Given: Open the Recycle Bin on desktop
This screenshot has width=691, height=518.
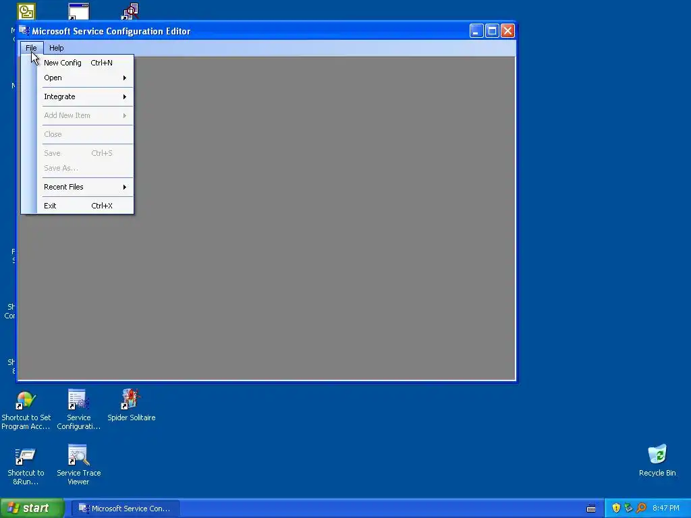Looking at the screenshot, I should (x=657, y=460).
